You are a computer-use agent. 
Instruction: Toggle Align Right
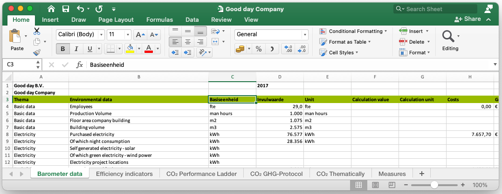pos(200,42)
